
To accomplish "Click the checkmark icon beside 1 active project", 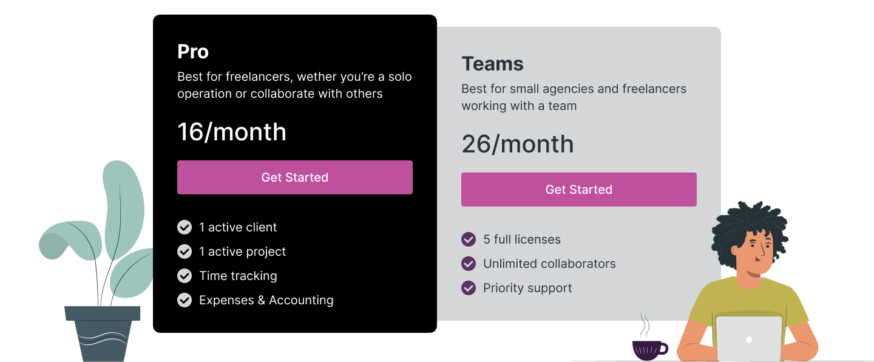I will point(185,251).
